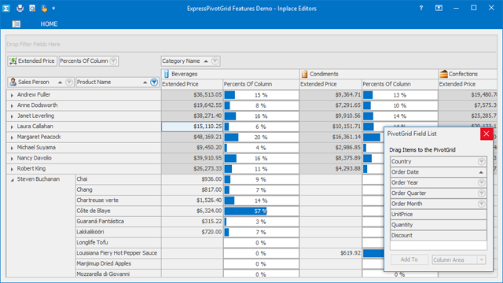The image size is (503, 283).
Task: Collapse the Steven Buchanan row
Action: (12, 180)
